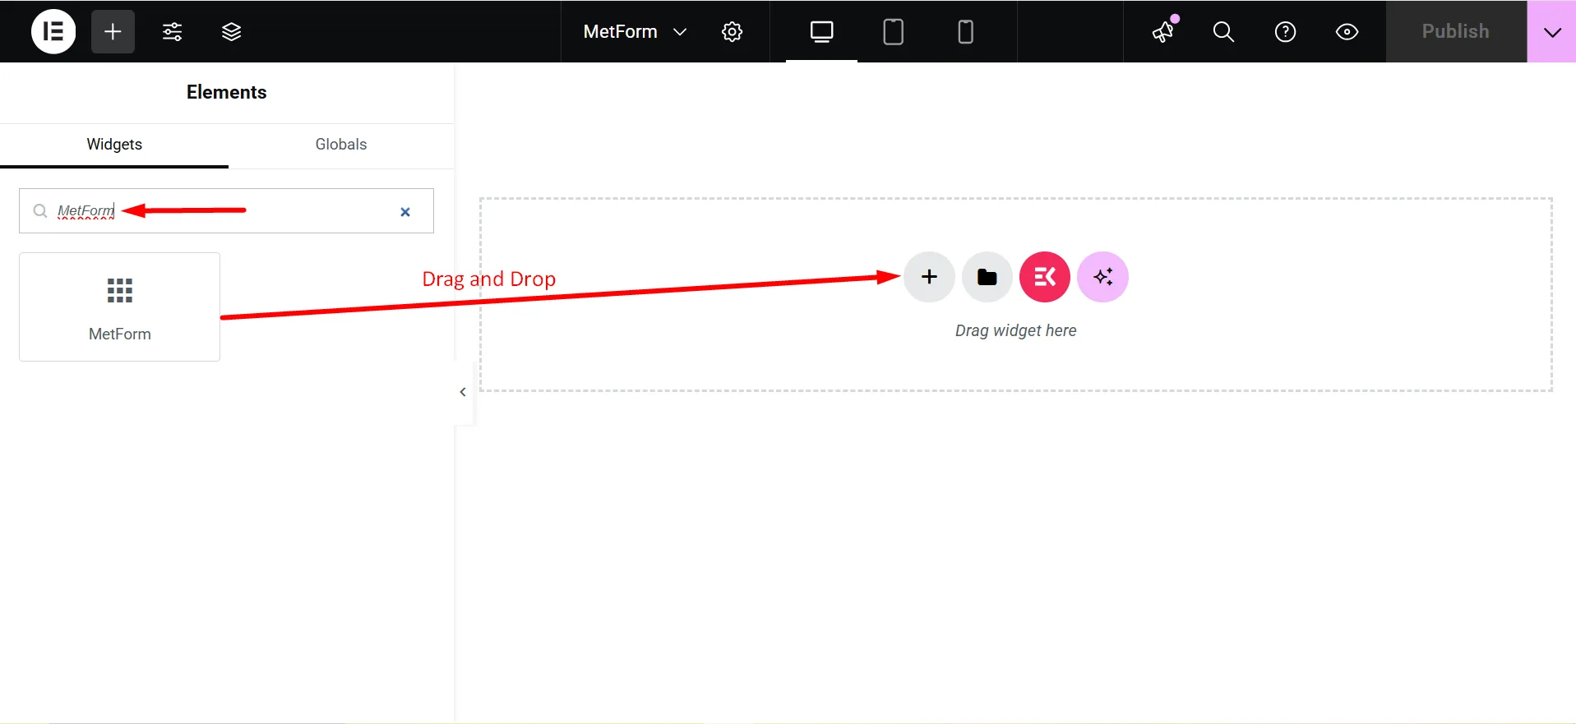This screenshot has height=724, width=1576.
Task: Open the ElementsKit templates pink button
Action: tap(1045, 277)
